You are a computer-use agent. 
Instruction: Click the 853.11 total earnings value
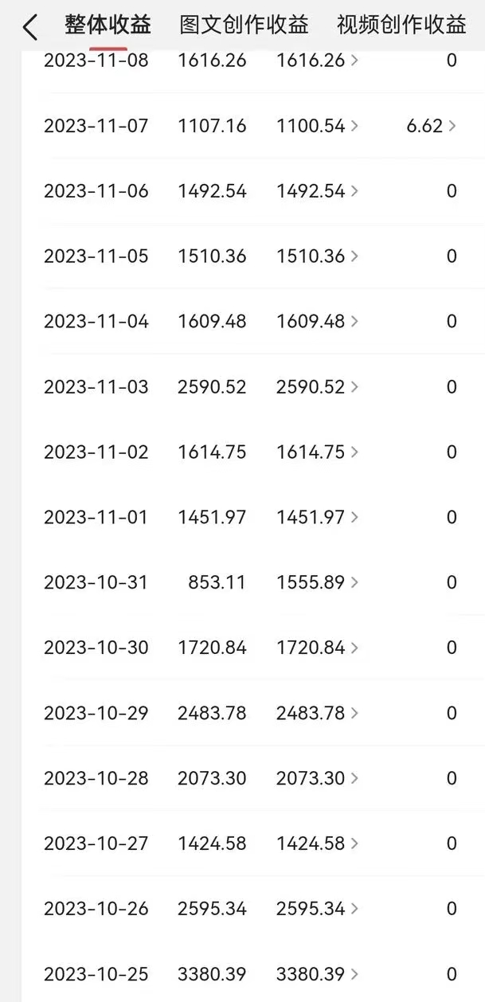tap(217, 583)
